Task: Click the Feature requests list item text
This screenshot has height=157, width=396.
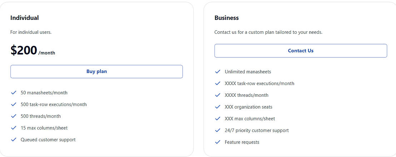Action: [x=242, y=142]
